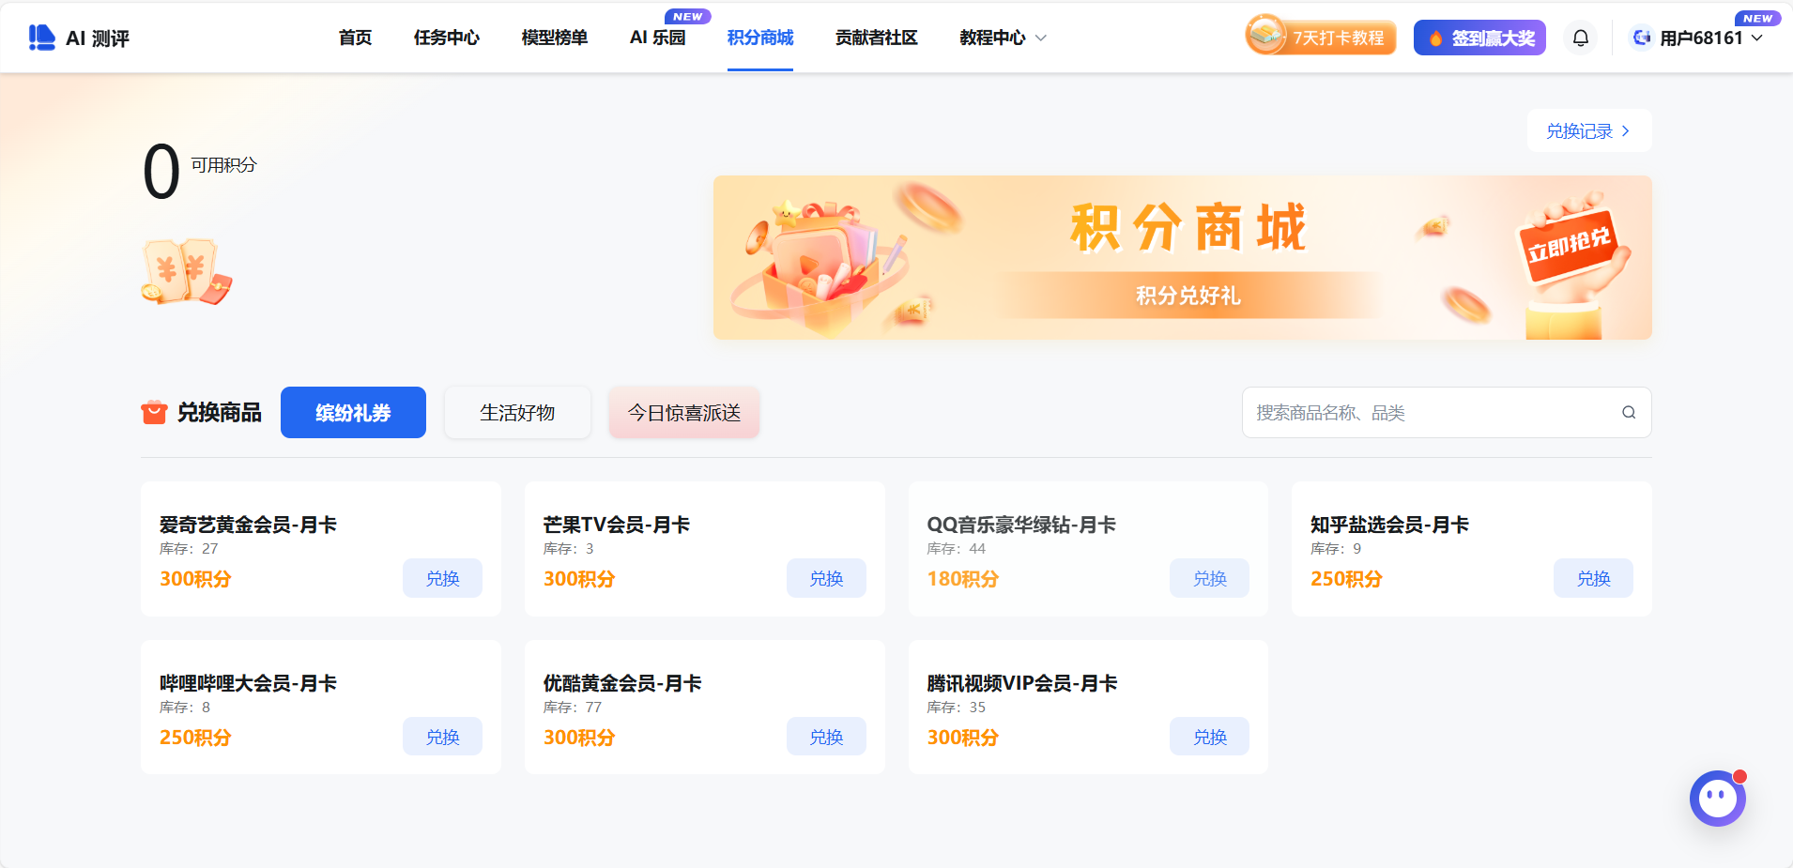The image size is (1793, 868).
Task: Select 积分商城 navigation tab
Action: 760,38
